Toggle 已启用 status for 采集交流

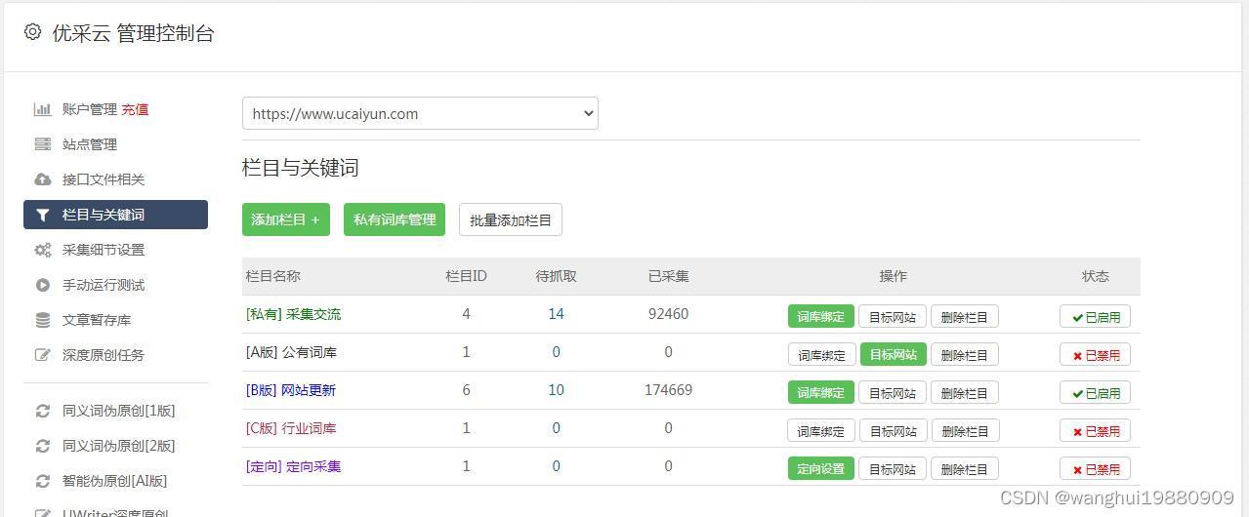point(1095,316)
